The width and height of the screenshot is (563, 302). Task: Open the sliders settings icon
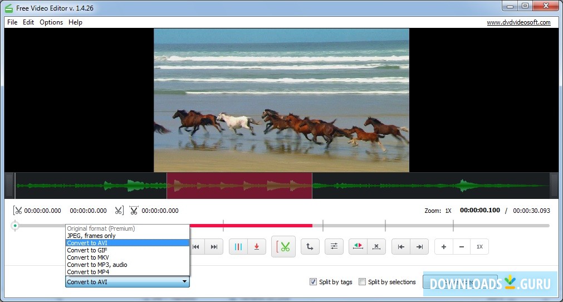(334, 247)
